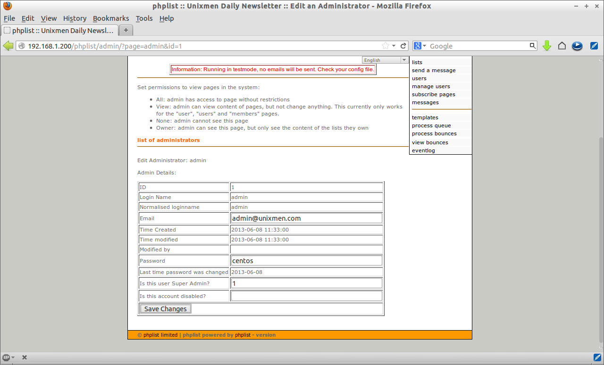Click the 'Normalised loginname' label
This screenshot has width=604, height=365.
(169, 207)
